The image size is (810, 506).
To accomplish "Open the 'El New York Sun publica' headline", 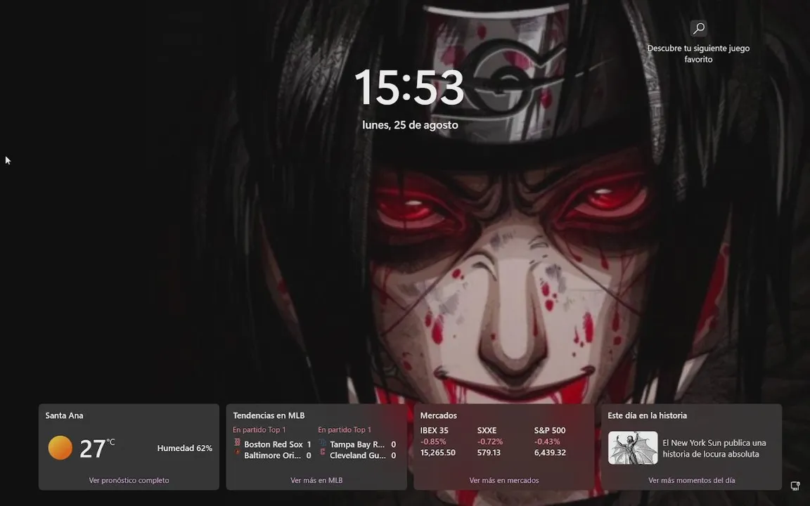I will click(x=714, y=448).
